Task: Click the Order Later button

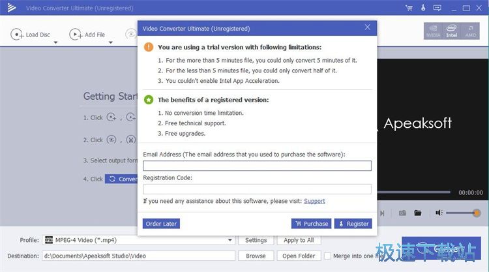Action: tap(161, 224)
